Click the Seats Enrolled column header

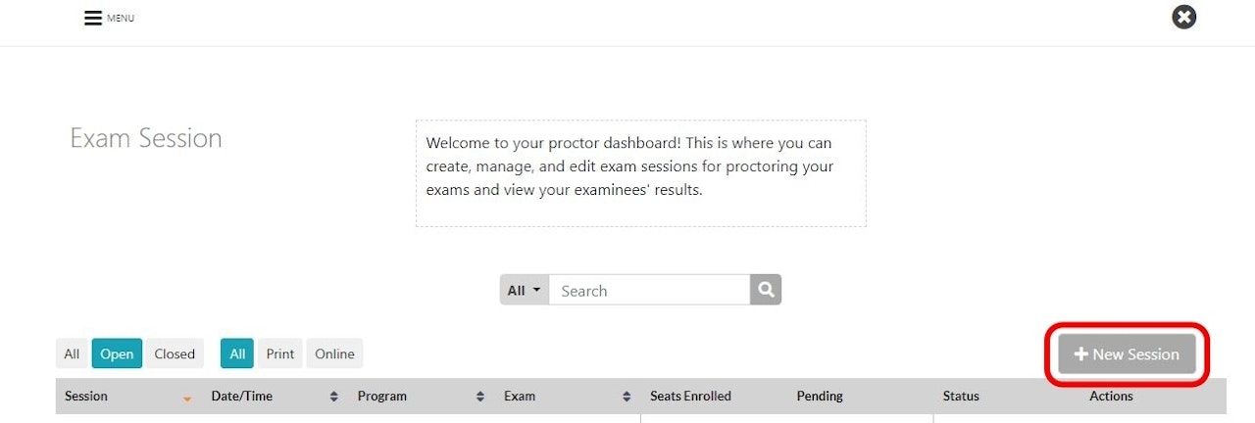[x=690, y=397]
